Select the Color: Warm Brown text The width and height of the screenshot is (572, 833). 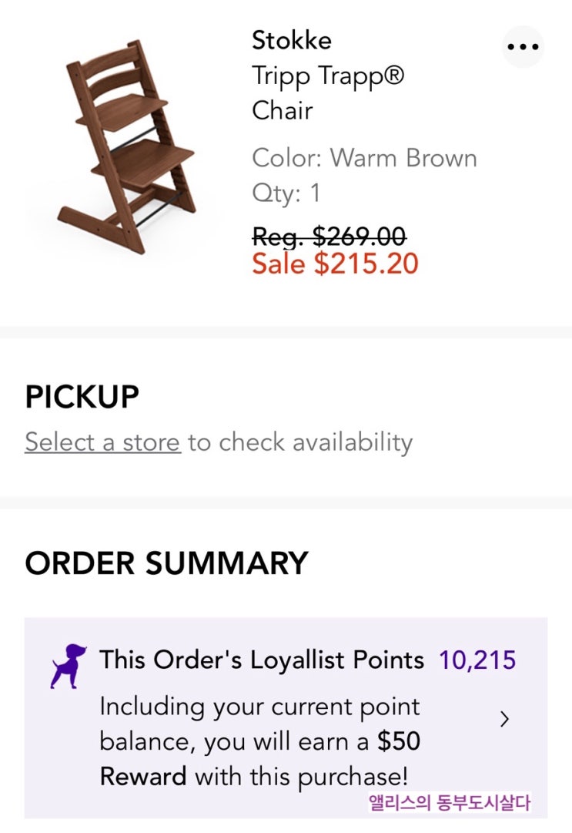(x=364, y=158)
